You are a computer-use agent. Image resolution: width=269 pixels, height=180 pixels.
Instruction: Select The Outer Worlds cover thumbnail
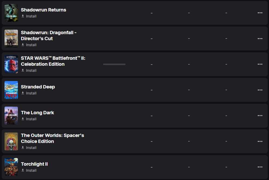11,141
